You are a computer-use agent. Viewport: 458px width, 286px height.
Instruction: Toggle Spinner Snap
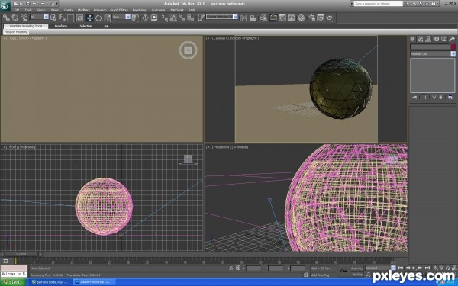tap(191, 18)
